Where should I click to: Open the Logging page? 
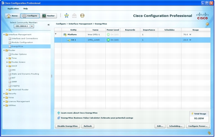coord(16,86)
